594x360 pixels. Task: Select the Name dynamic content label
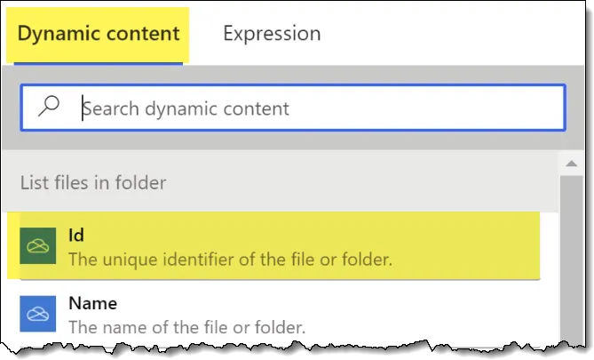click(92, 304)
